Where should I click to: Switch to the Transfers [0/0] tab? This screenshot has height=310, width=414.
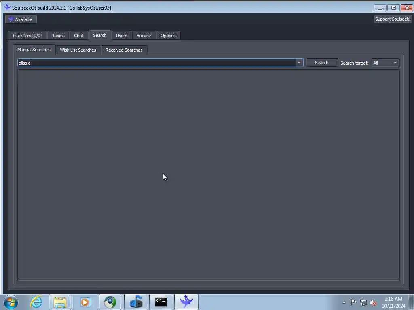click(27, 36)
